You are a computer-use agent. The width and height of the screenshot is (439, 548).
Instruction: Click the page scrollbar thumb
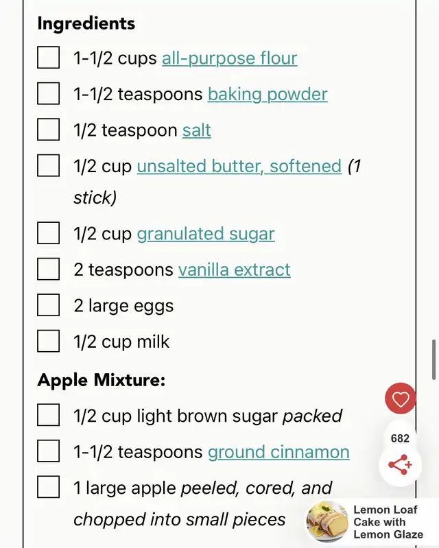tap(434, 359)
